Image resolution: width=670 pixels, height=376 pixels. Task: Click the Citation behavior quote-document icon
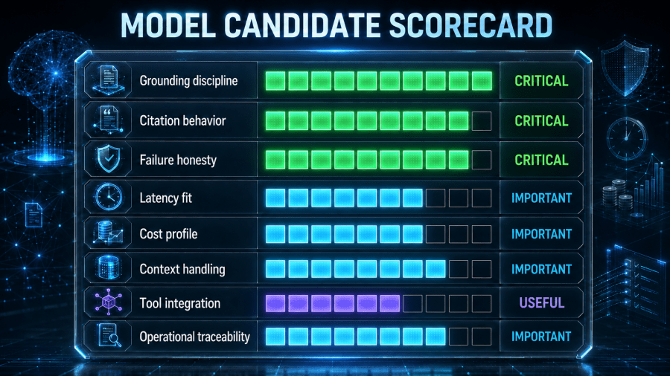click(109, 120)
